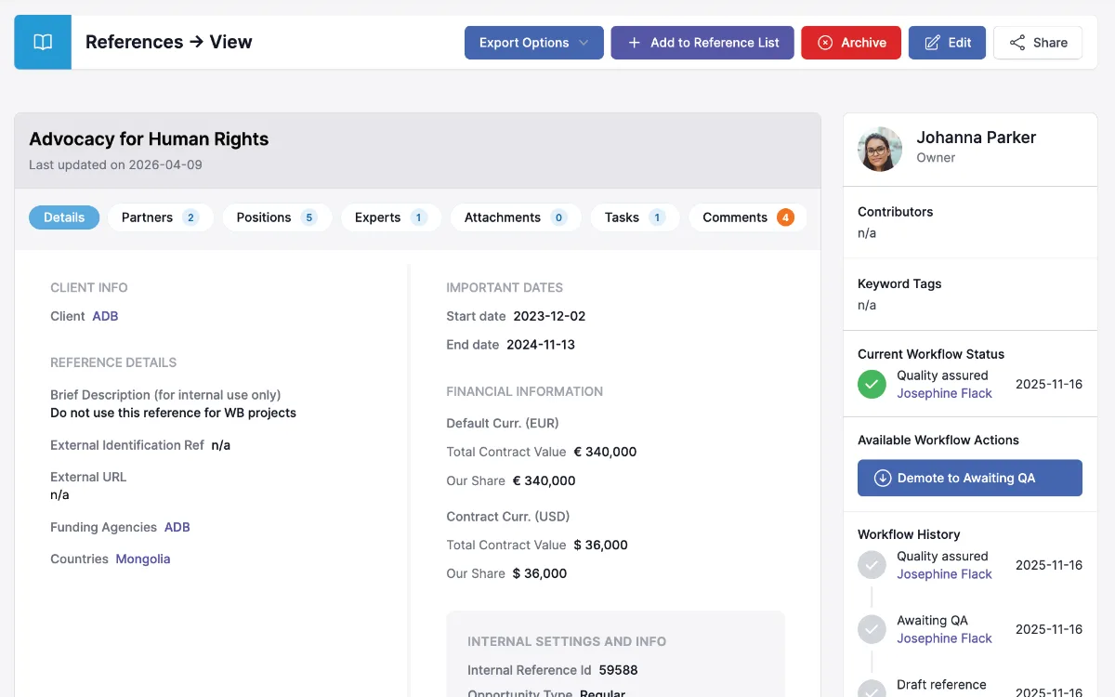
Task: Click the Keyword Tags heading
Action: click(899, 283)
